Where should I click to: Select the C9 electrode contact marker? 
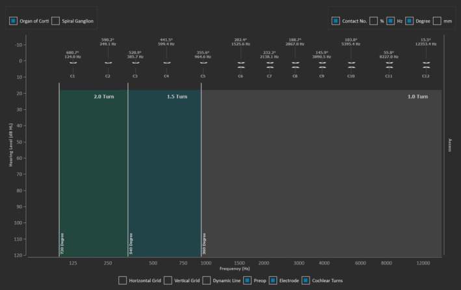(x=323, y=65)
